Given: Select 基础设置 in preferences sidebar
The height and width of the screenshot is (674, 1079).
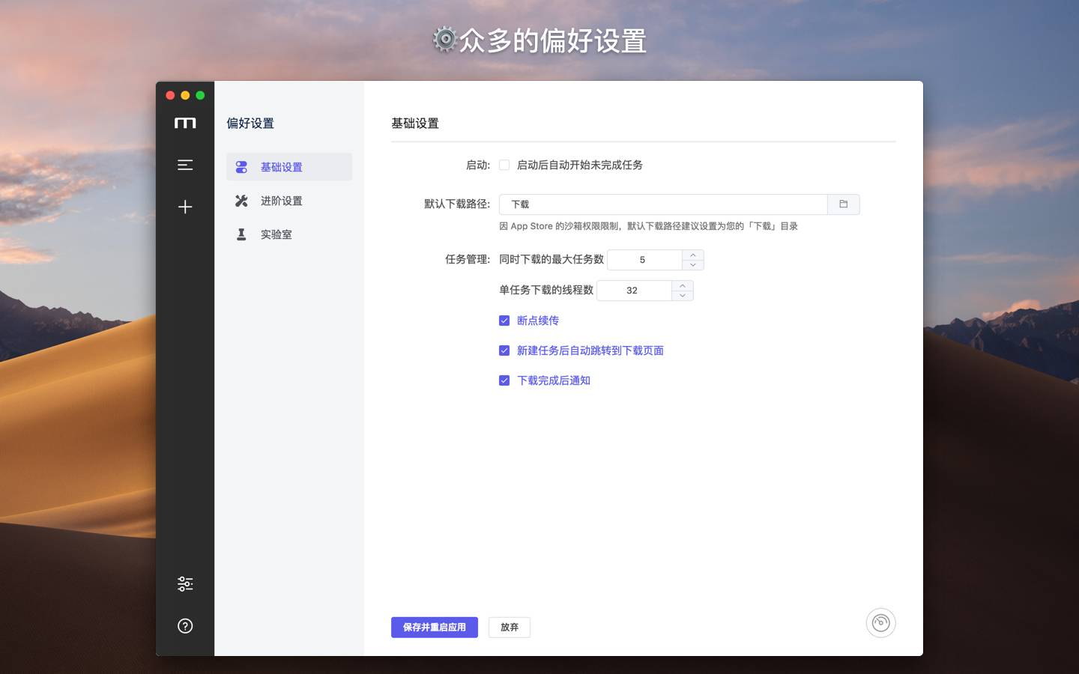Looking at the screenshot, I should 281,167.
